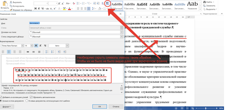Apply the yellow text highlight color
This screenshot has height=110, width=240.
pyautogui.click(x=64, y=9)
